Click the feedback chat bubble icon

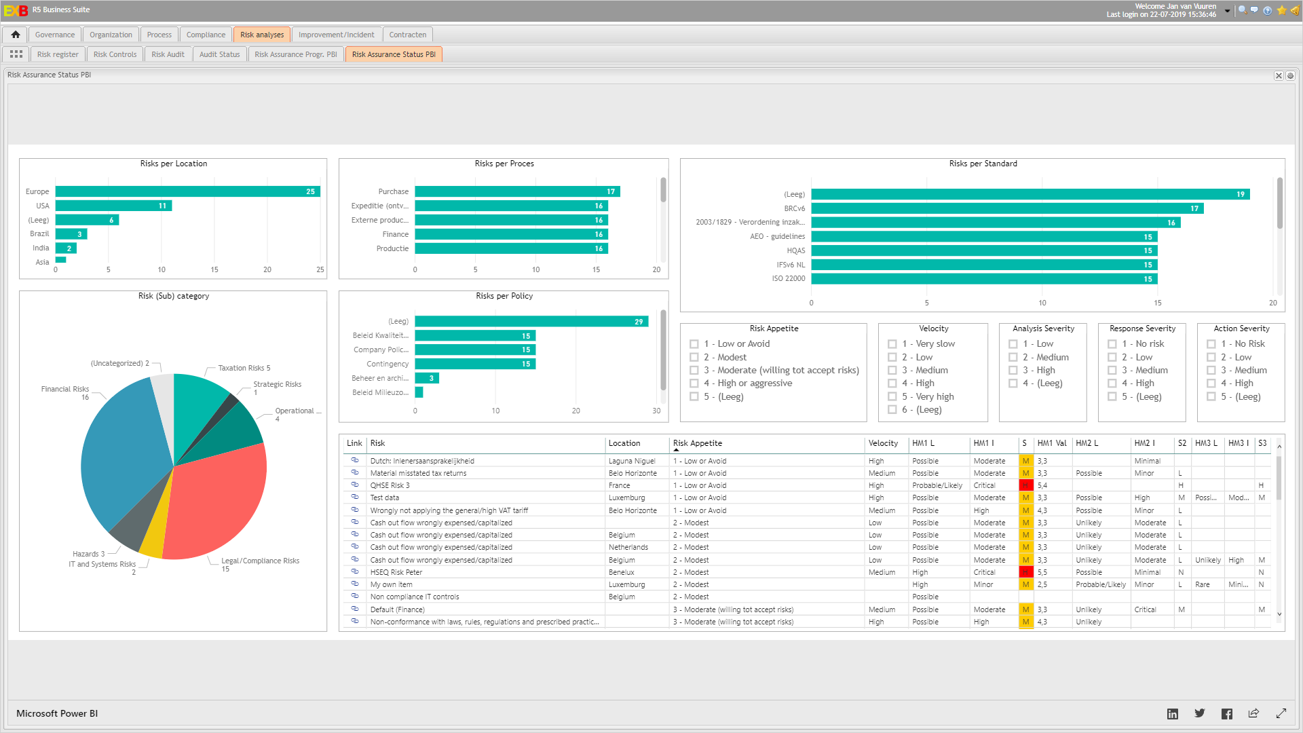tap(1254, 10)
